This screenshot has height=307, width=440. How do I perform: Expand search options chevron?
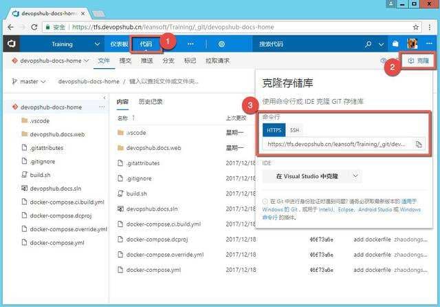(x=381, y=44)
